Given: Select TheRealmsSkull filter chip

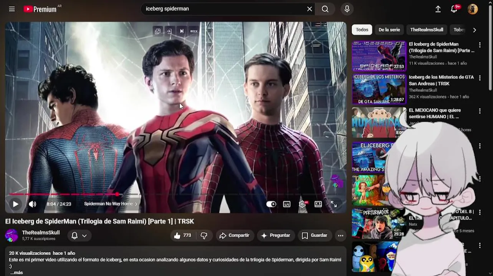Looking at the screenshot, I should (427, 30).
